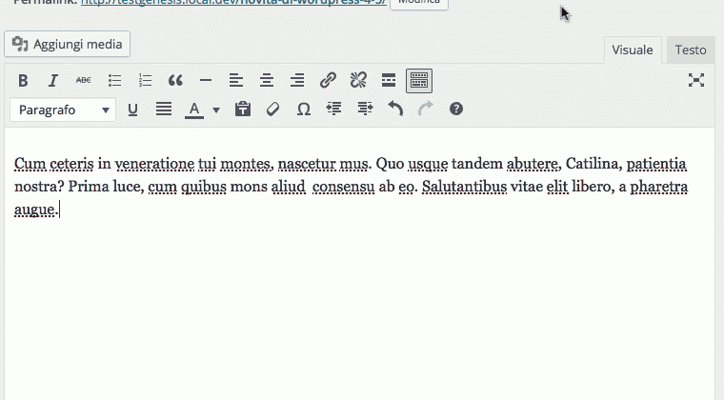Insert Read More tag
Screen dimensions: 724x400
click(x=389, y=80)
